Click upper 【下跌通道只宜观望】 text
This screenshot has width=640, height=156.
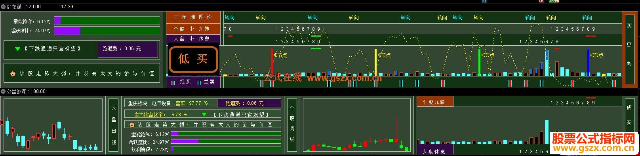pos(52,49)
